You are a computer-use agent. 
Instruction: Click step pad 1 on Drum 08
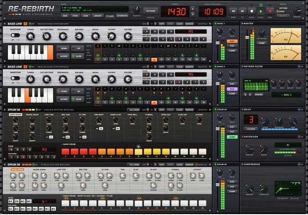pyautogui.click(x=65, y=151)
